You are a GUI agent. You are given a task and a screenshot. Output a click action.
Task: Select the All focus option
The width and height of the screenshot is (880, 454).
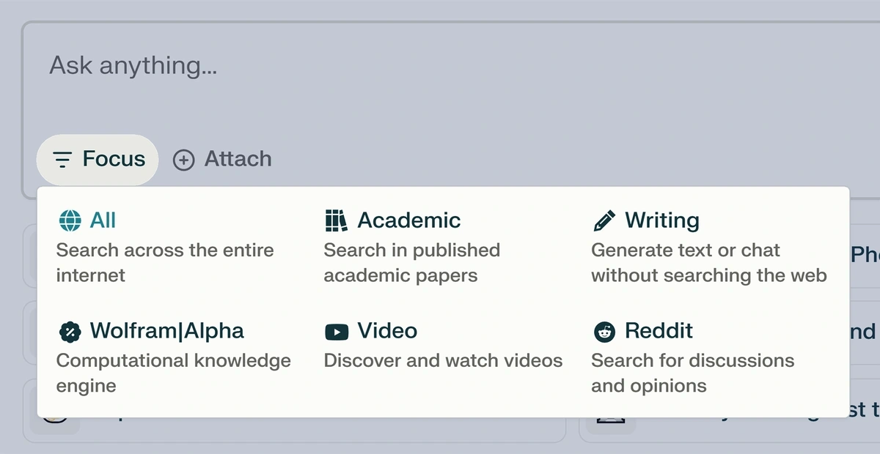(x=172, y=248)
